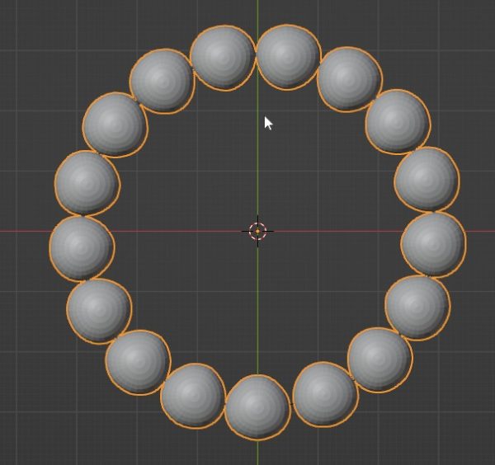This screenshot has width=495, height=465.
Task: Click the orange outline between the two top spheres
Action: 255,49
